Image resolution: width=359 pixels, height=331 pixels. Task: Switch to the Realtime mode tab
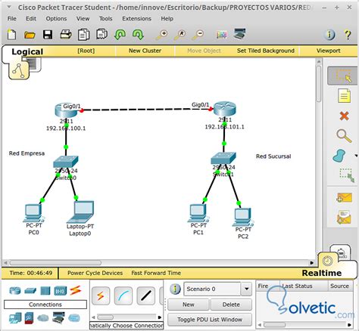(321, 273)
